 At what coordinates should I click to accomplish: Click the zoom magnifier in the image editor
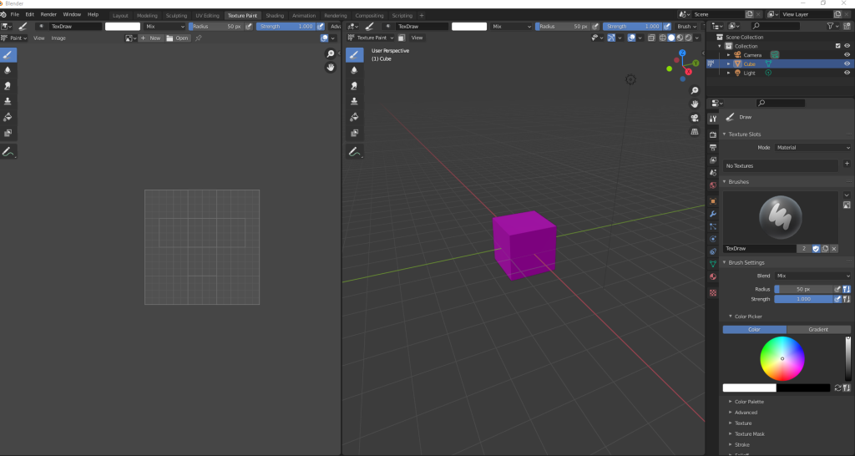coord(331,53)
